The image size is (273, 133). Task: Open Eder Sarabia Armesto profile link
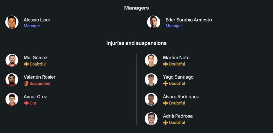click(x=188, y=20)
